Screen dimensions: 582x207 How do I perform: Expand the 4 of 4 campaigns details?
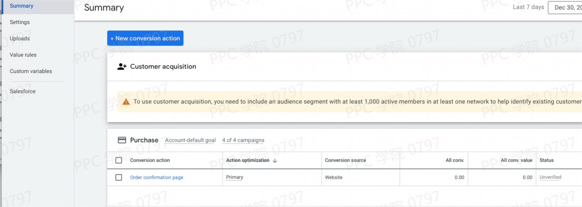pyautogui.click(x=243, y=141)
